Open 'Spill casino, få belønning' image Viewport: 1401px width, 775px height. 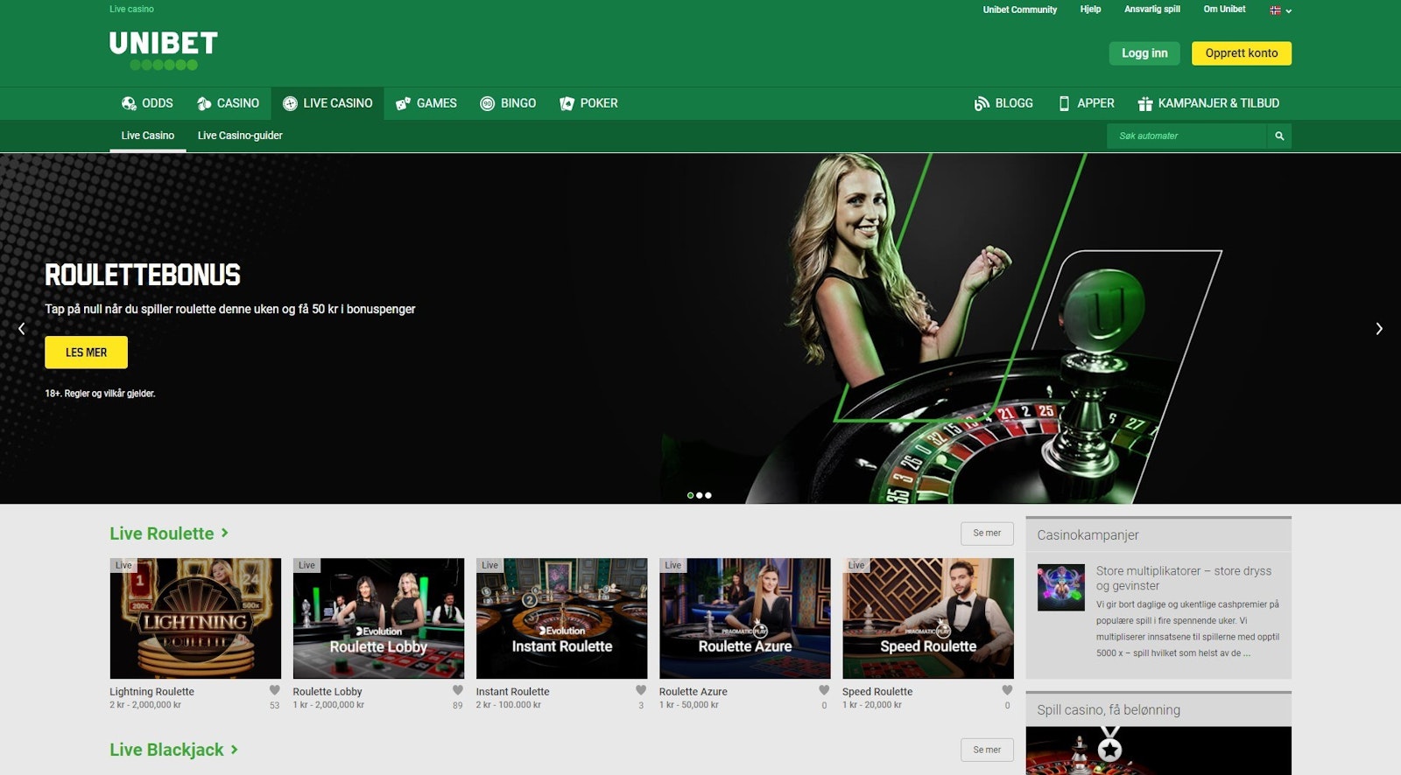(1158, 751)
